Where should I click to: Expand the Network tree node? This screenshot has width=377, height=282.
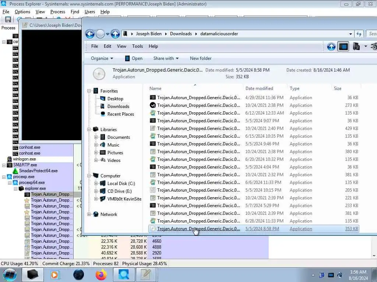click(89, 214)
